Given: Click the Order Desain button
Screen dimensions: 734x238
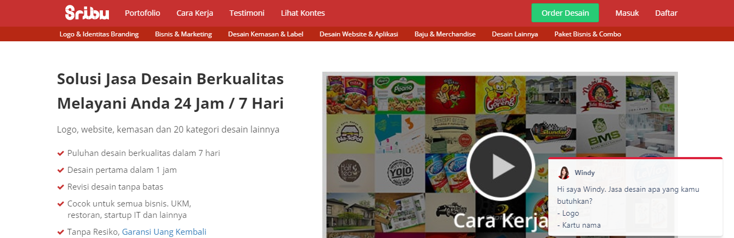Looking at the screenshot, I should (x=565, y=12).
